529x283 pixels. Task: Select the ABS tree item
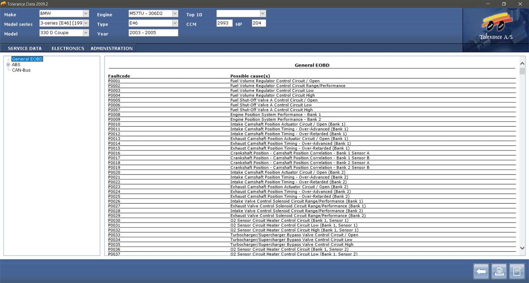coord(16,65)
